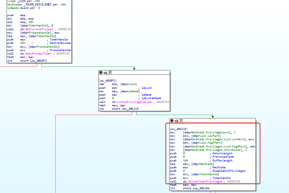Click 'test eax, eax' in the first node
This screenshot has width=289, height=193.
tap(21, 57)
